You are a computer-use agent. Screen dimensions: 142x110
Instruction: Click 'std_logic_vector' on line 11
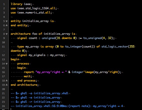point(114,47)
